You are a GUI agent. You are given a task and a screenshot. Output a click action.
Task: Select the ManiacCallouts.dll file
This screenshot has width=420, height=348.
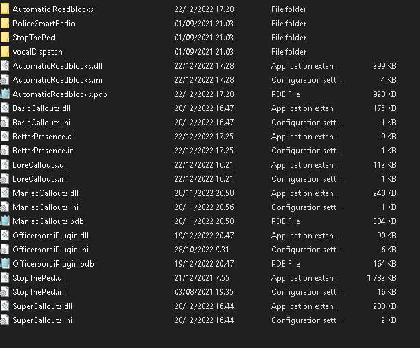[45, 193]
